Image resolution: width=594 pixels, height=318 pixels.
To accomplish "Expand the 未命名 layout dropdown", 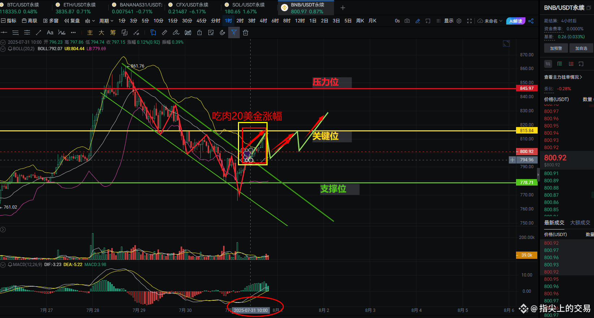I will pos(490,21).
